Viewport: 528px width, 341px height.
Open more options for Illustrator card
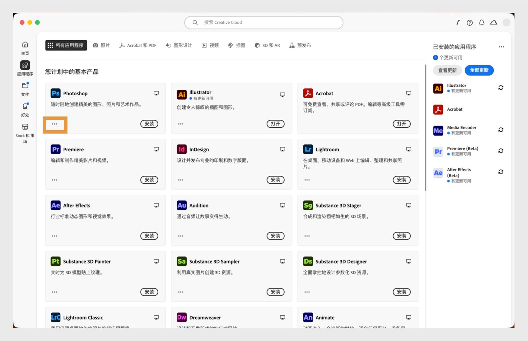pyautogui.click(x=181, y=124)
